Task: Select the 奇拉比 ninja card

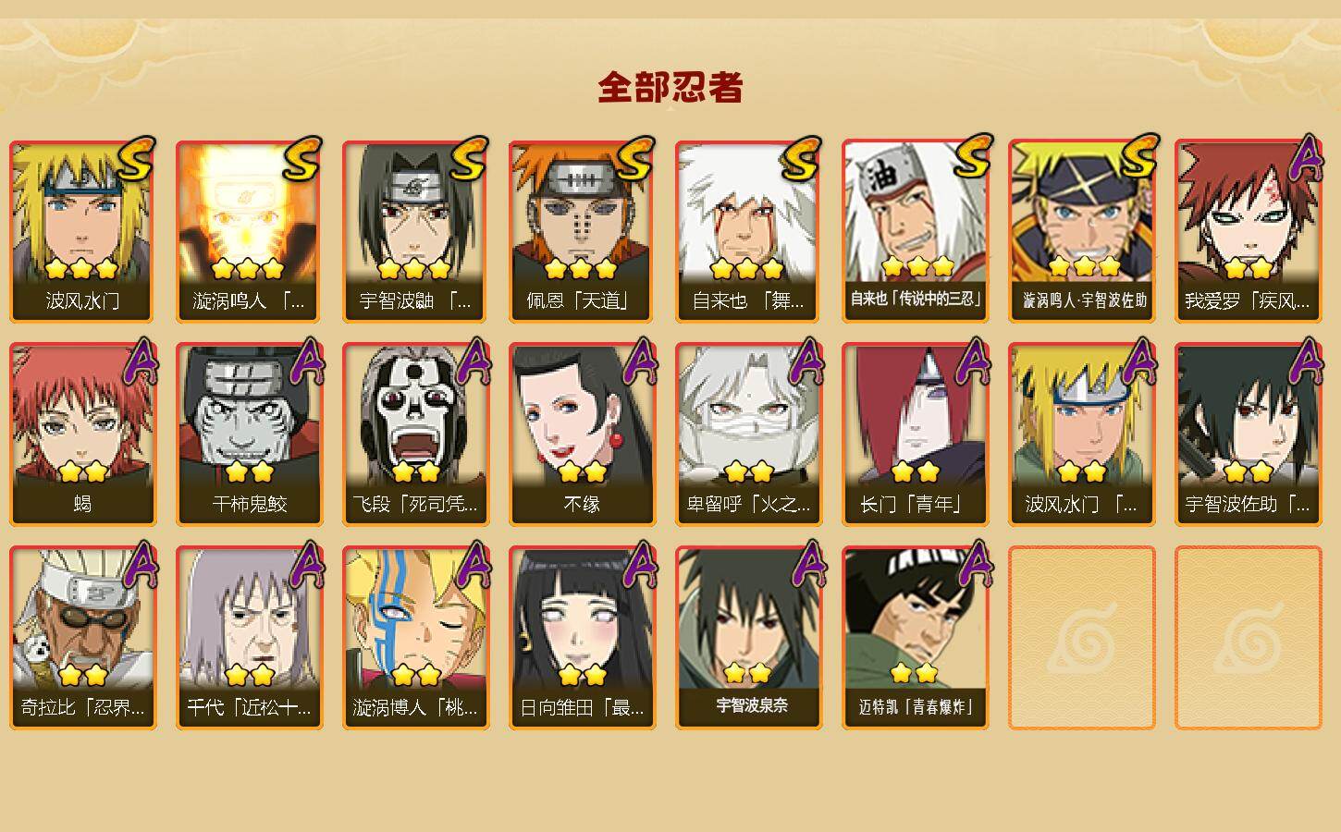Action: pyautogui.click(x=82, y=638)
